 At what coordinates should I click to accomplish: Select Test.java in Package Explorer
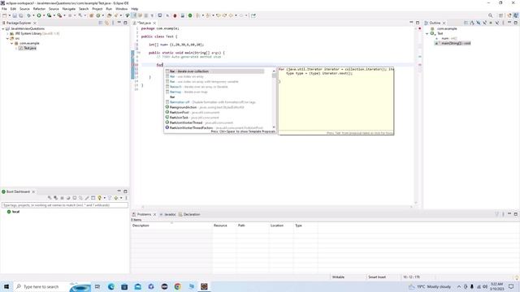click(28, 49)
